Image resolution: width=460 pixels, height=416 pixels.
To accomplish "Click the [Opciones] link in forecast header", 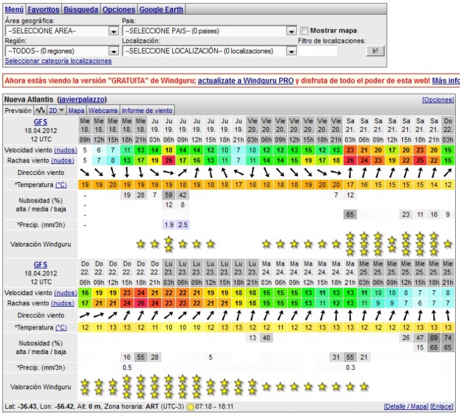I will (438, 100).
